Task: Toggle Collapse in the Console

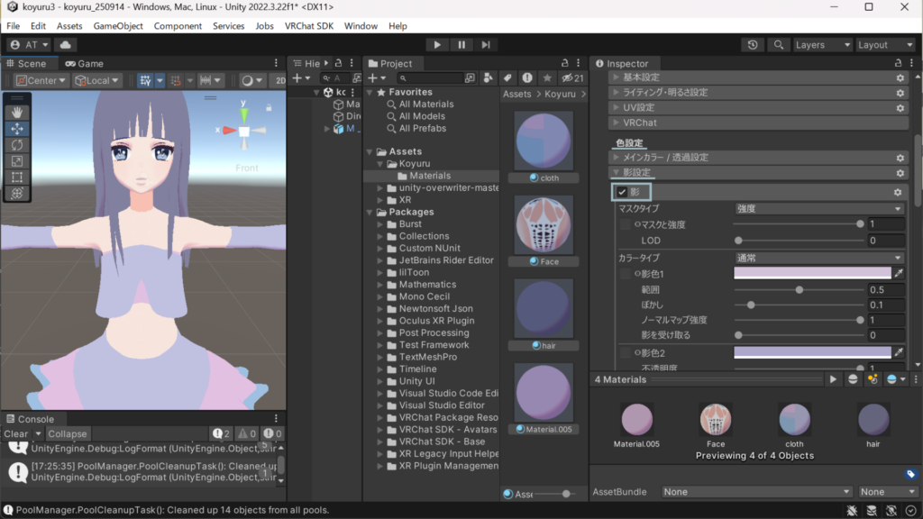Action: (68, 433)
